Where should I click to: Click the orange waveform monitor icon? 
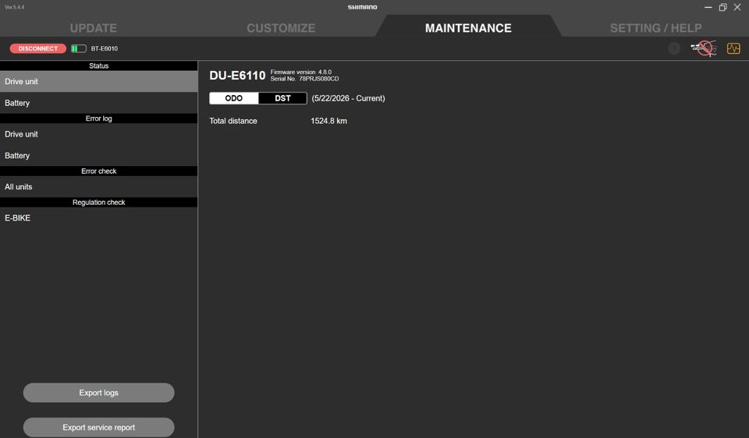tap(733, 48)
